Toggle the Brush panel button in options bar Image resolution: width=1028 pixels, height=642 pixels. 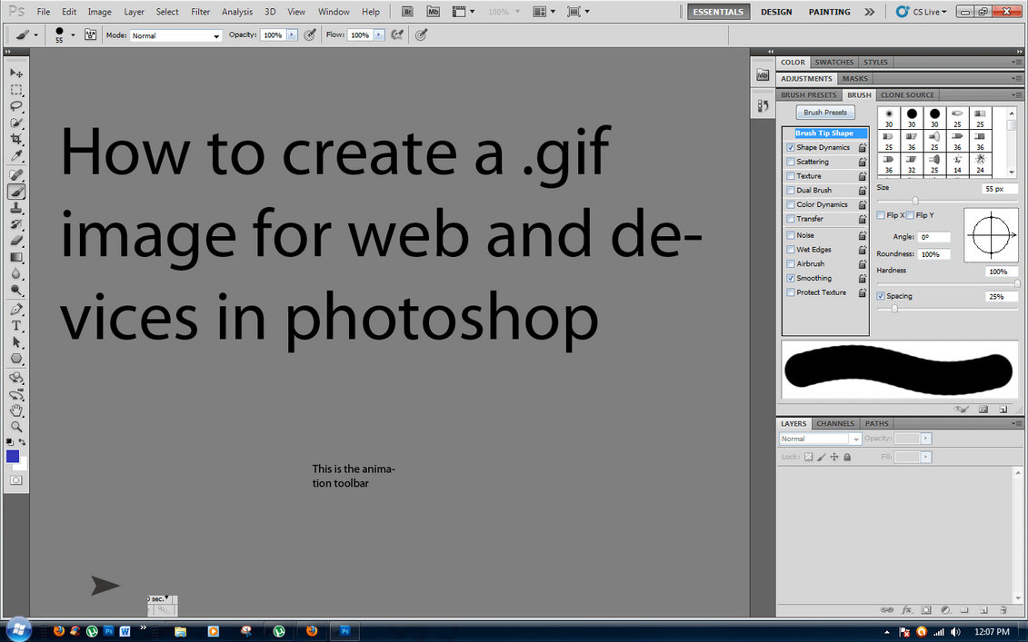[91, 35]
